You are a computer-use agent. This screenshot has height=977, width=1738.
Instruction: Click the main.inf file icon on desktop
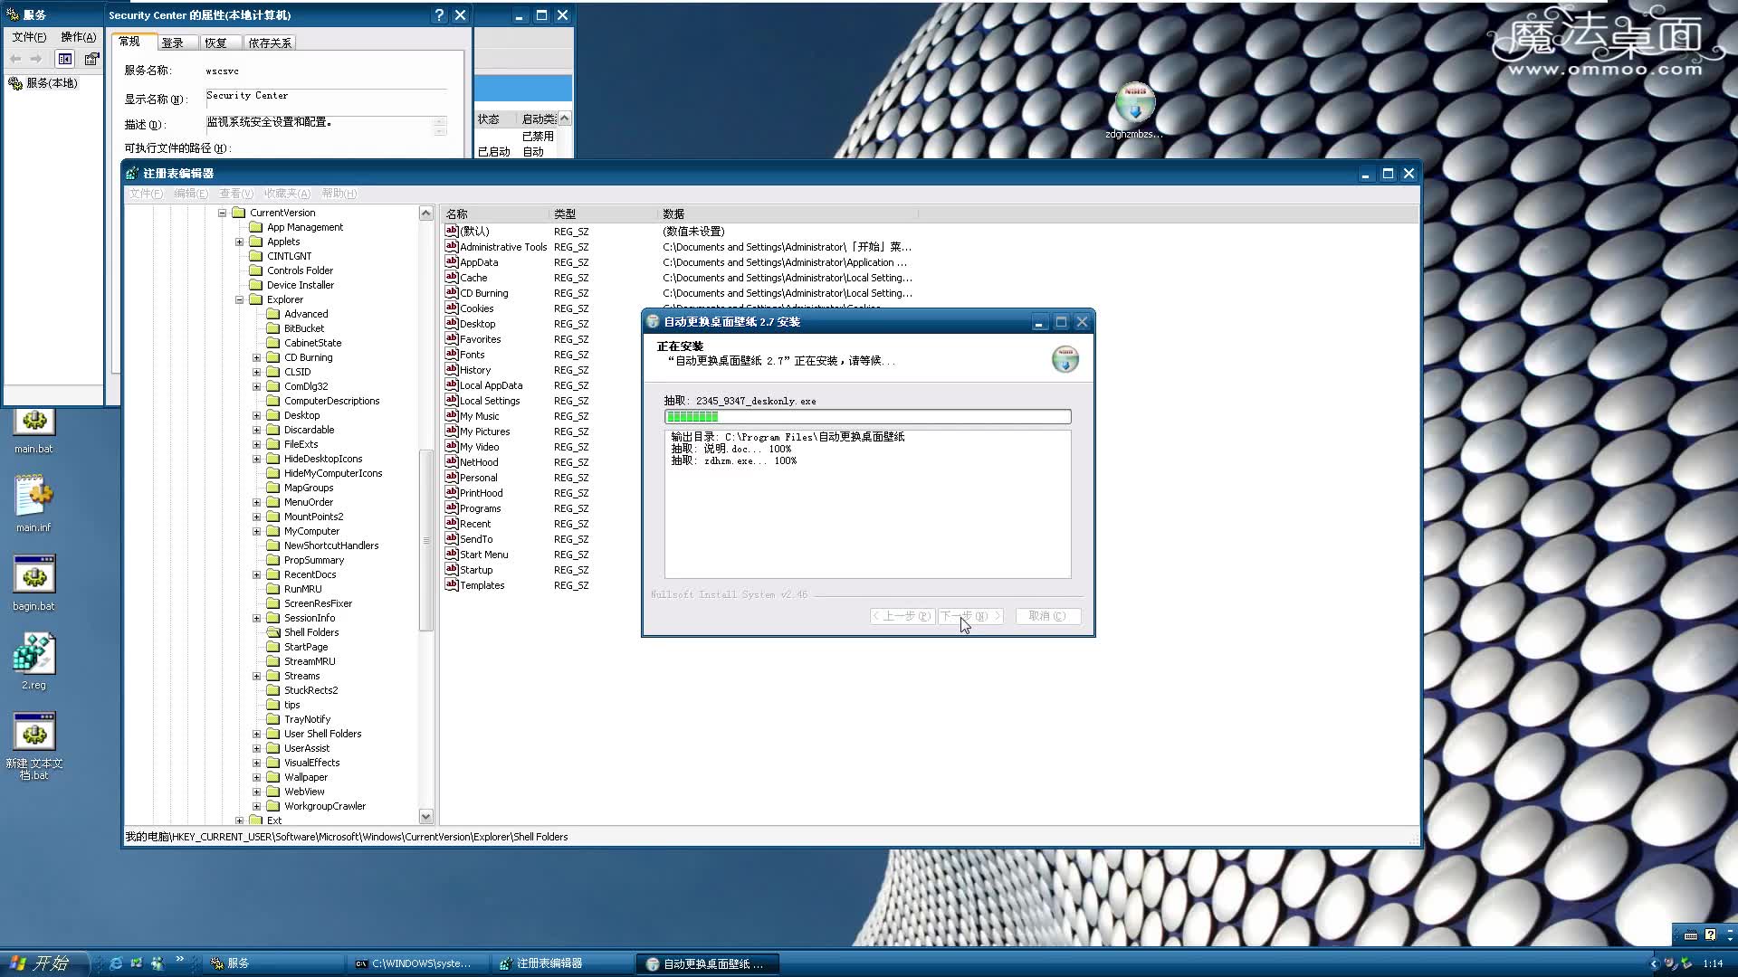pyautogui.click(x=33, y=494)
